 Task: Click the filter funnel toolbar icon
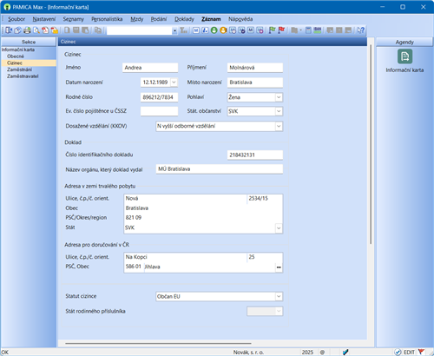(183, 30)
